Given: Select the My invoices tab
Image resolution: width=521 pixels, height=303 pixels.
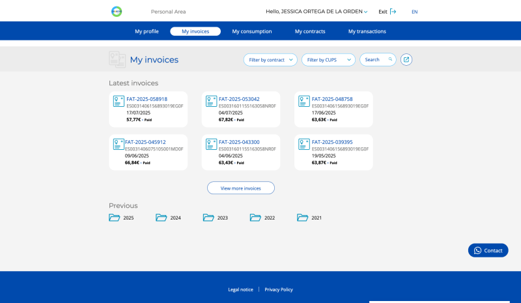Looking at the screenshot, I should [x=195, y=31].
